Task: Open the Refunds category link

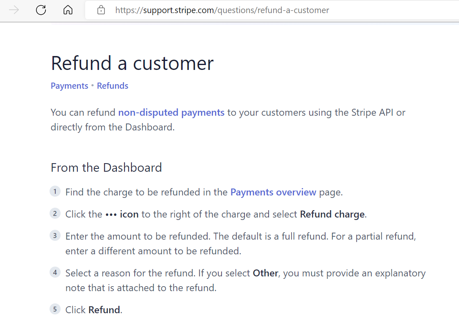Action: (113, 85)
